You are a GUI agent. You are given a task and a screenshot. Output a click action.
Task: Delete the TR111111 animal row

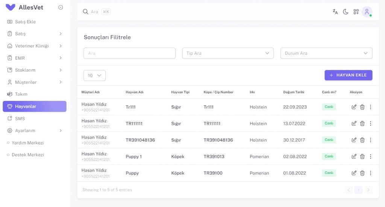click(362, 123)
